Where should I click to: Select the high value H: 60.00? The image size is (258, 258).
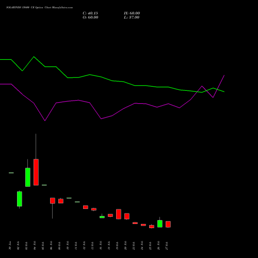coord(132,13)
